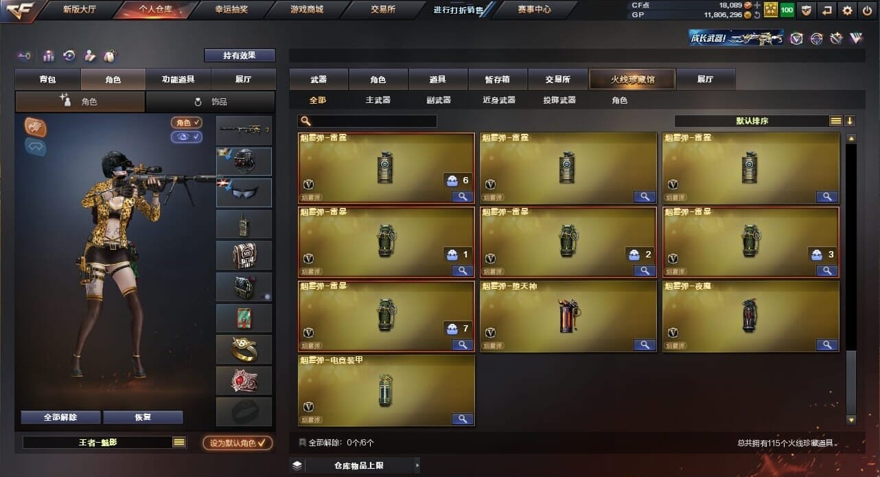Click the inventory list scrollbar thumb
This screenshot has height=477, width=880.
[851, 381]
